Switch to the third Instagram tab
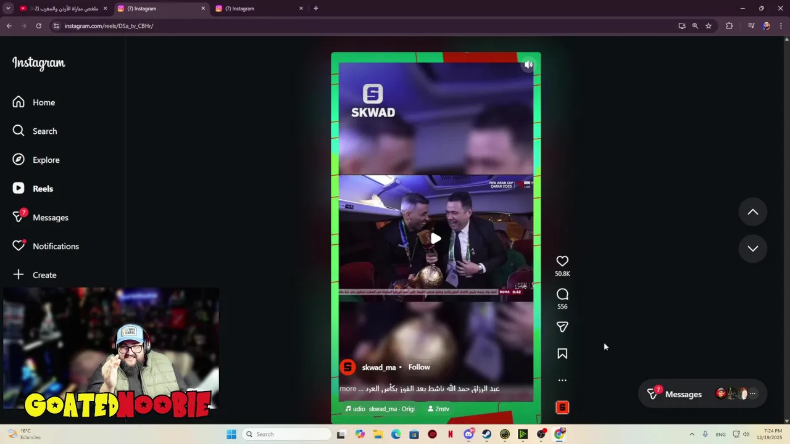Image resolution: width=790 pixels, height=444 pixels. pos(260,9)
